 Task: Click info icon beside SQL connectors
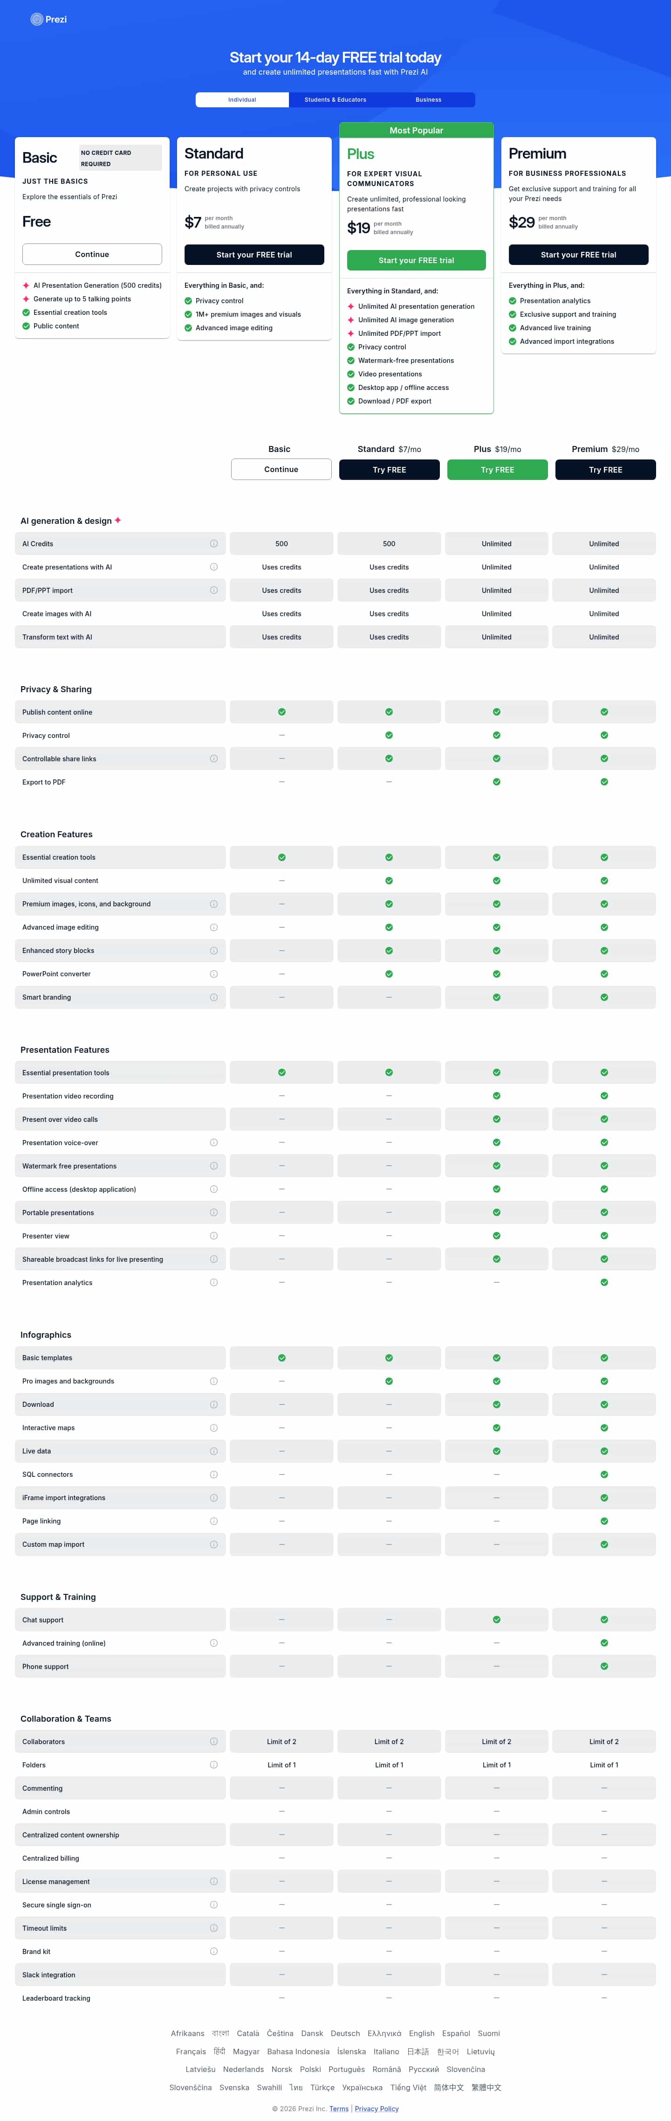(214, 1474)
